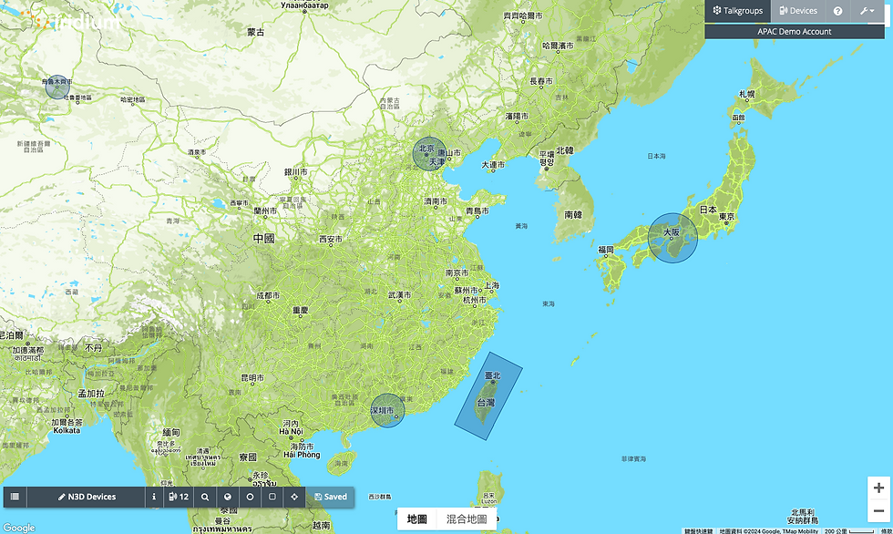Edit the N3D Devices talkgroup name

(86, 497)
